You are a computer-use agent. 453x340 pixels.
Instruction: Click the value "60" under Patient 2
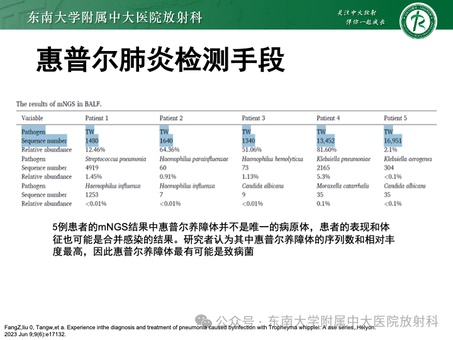coord(163,167)
